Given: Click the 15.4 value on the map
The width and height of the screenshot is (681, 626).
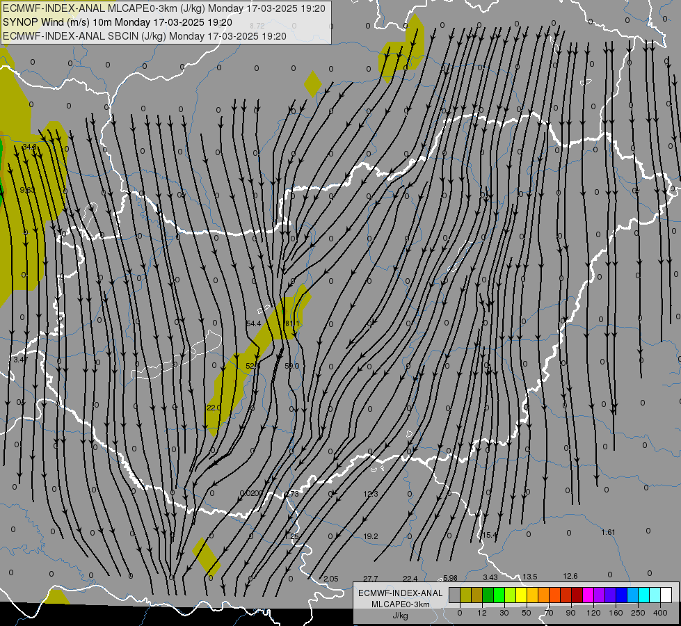Looking at the screenshot, I should coord(490,535).
